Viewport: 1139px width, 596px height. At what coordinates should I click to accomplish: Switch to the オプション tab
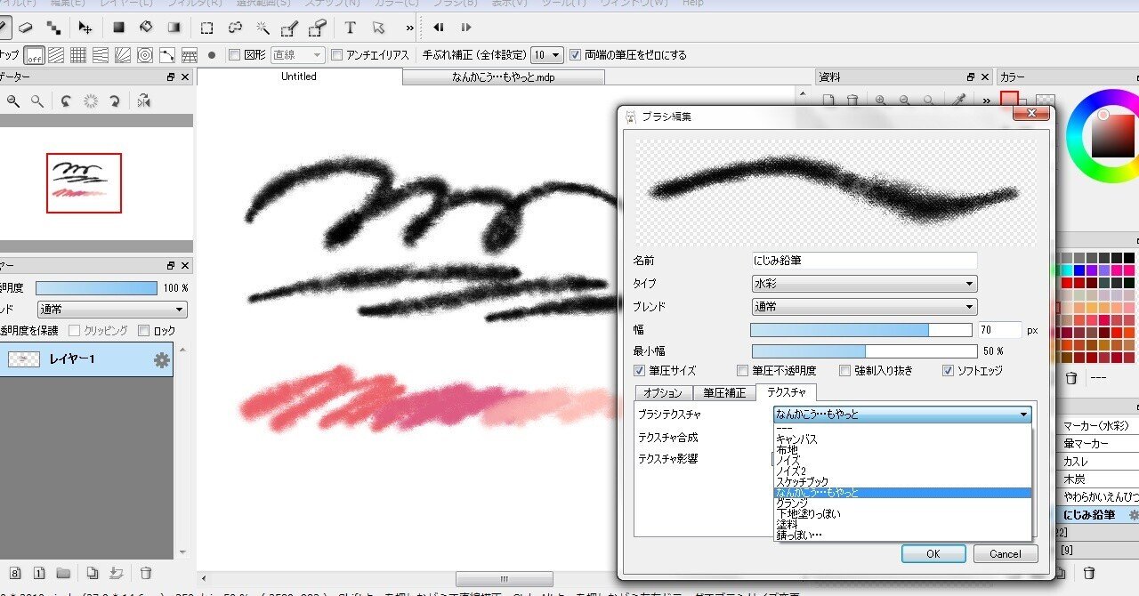coord(663,392)
